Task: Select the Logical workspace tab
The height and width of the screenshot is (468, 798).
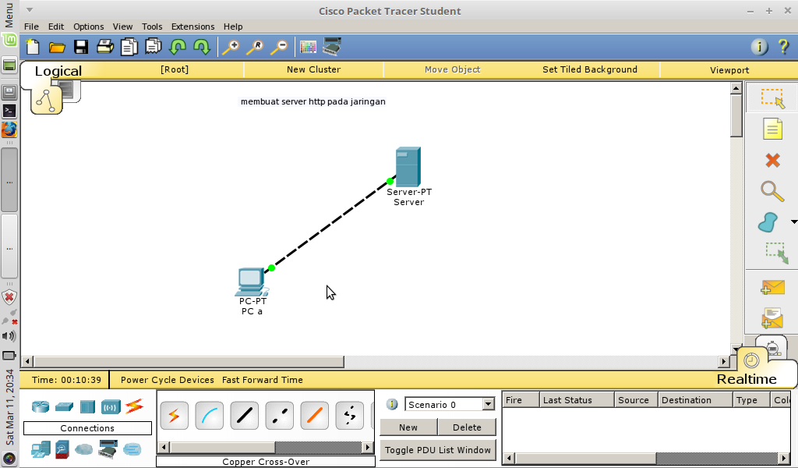Action: tap(58, 70)
